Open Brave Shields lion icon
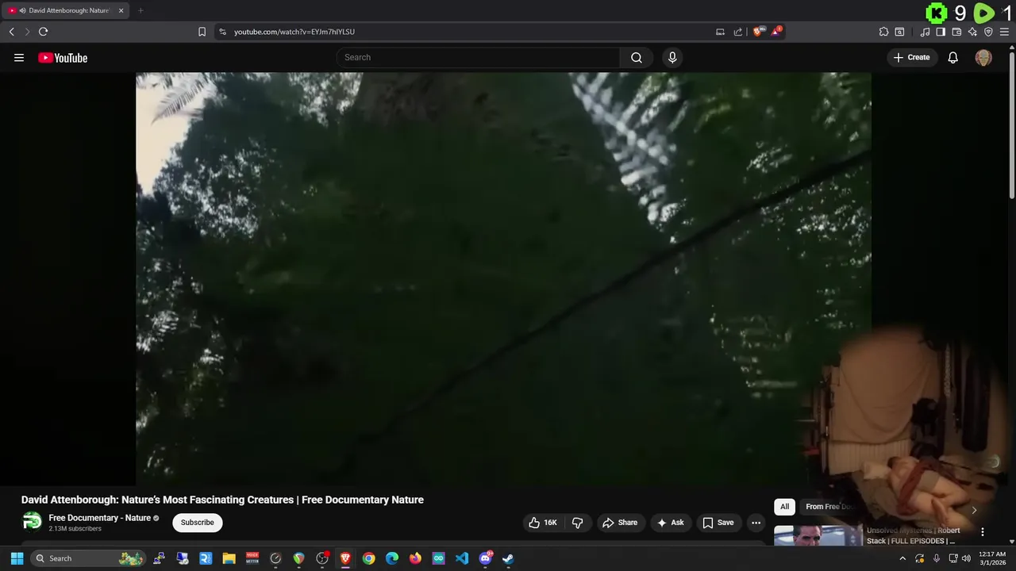The width and height of the screenshot is (1016, 571). pos(758,32)
